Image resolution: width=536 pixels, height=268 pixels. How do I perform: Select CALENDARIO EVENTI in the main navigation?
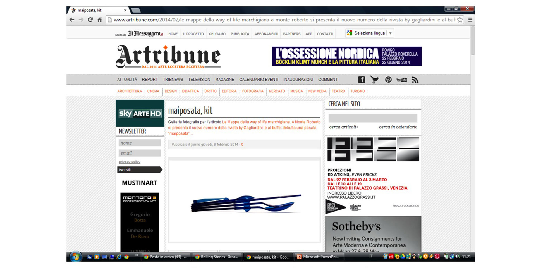point(259,80)
